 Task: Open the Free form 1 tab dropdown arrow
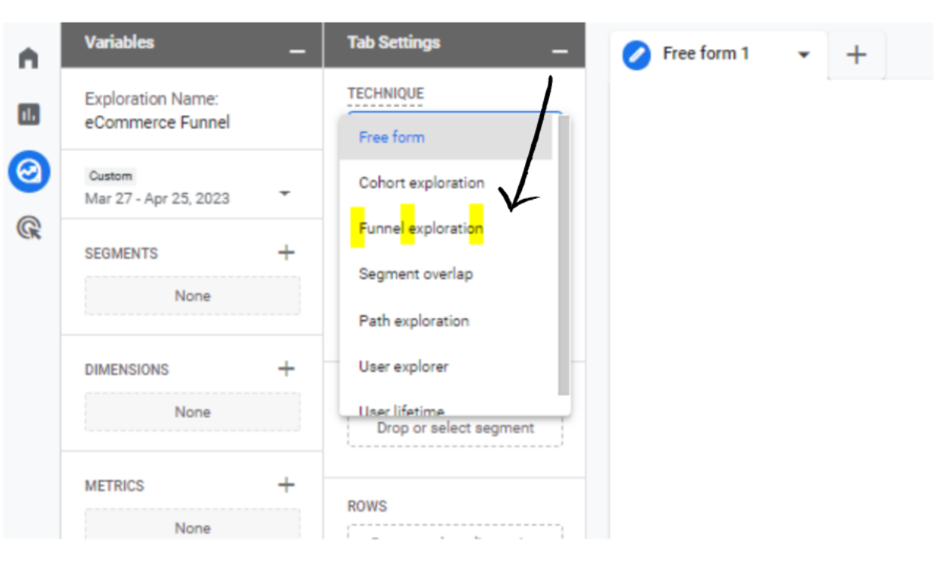tap(803, 54)
